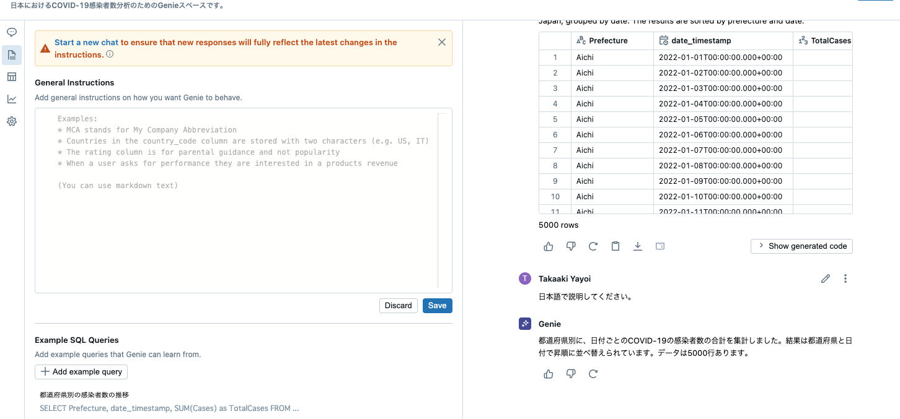Viewport: 900px width, 419px height.
Task: Open the Data tables panel
Action: pos(12,76)
